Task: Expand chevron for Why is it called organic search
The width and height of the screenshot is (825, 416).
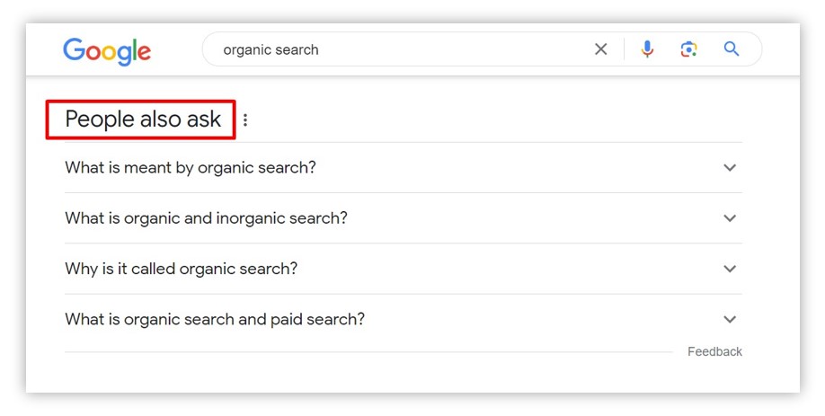Action: 730,269
